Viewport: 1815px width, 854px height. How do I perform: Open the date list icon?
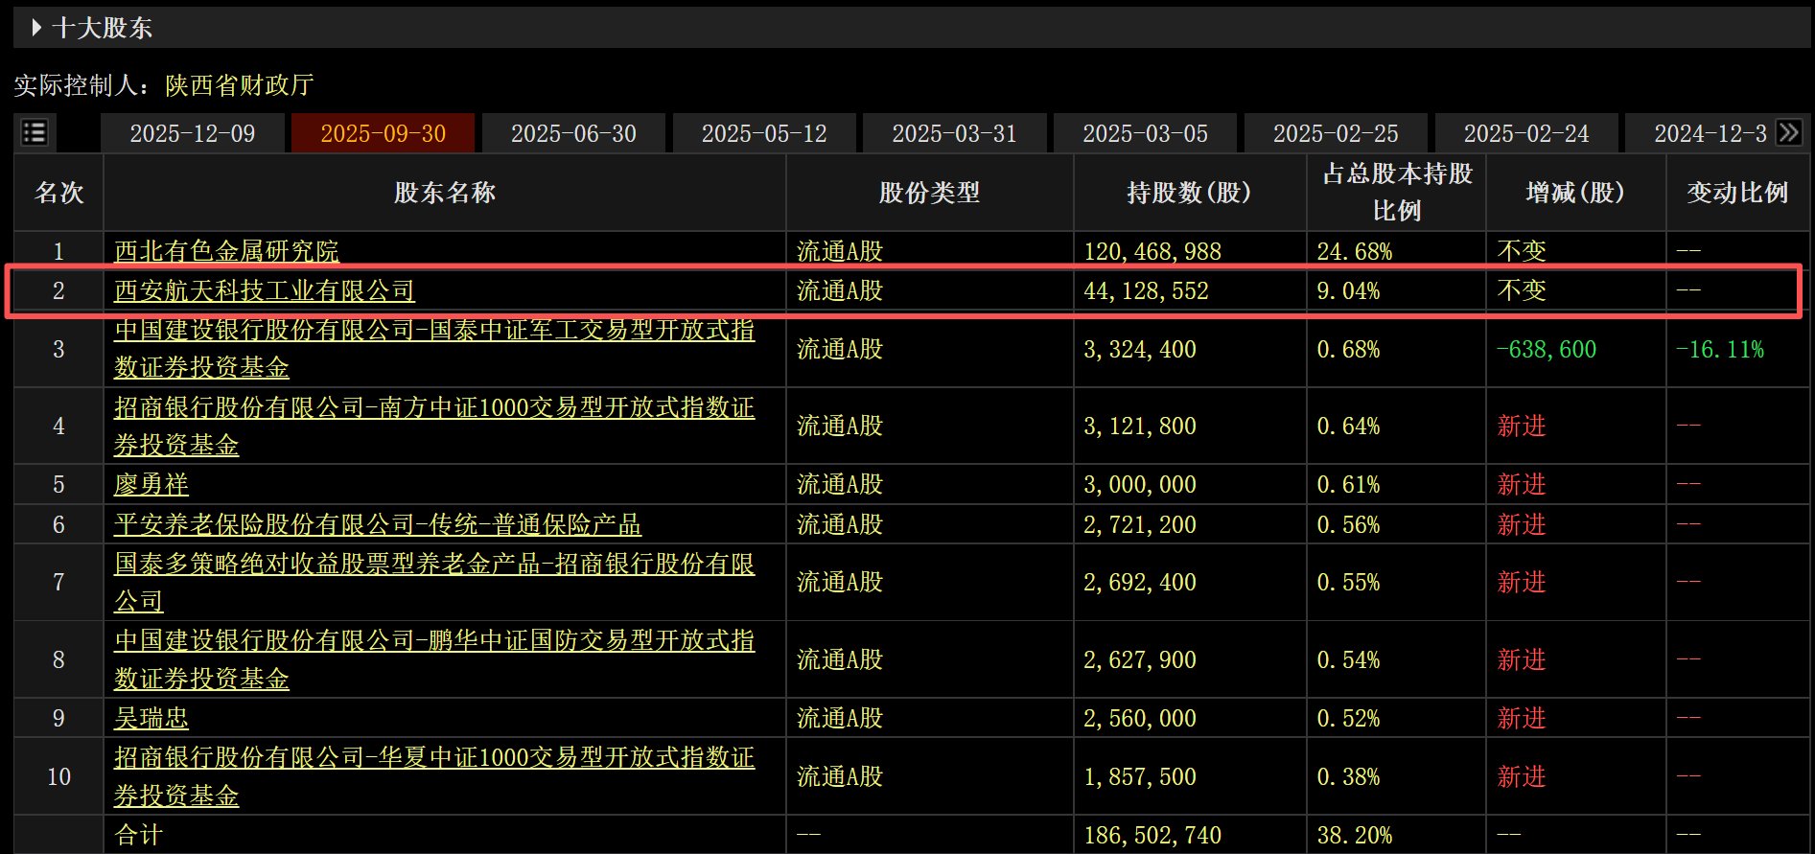tap(35, 132)
